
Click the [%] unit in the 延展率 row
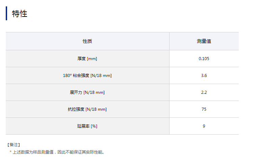(x=94, y=126)
